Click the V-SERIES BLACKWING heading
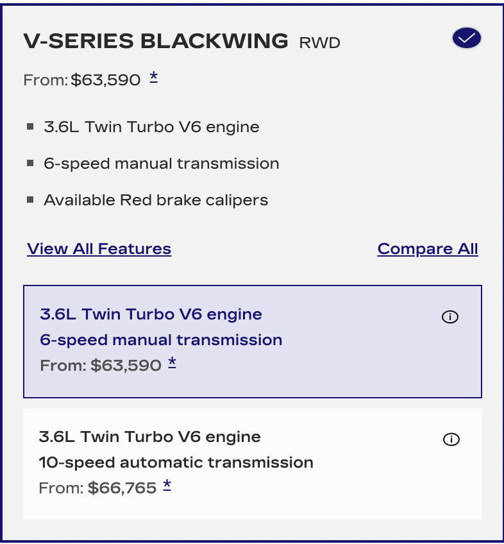The height and width of the screenshot is (544, 504). (156, 41)
